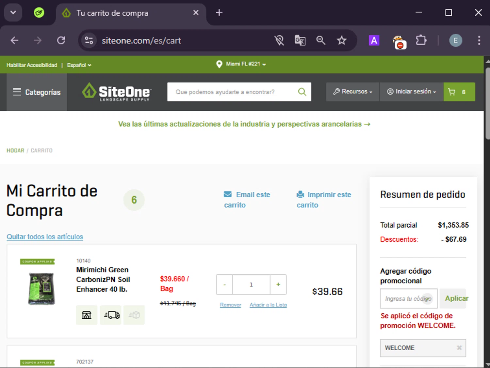This screenshot has width=490, height=368.
Task: Open Chrome three-dot menu
Action: [x=479, y=40]
